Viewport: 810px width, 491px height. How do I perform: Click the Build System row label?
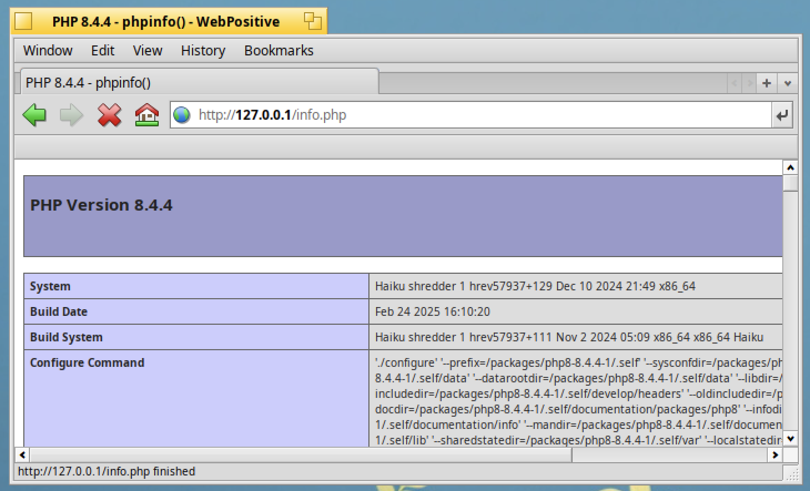(66, 337)
